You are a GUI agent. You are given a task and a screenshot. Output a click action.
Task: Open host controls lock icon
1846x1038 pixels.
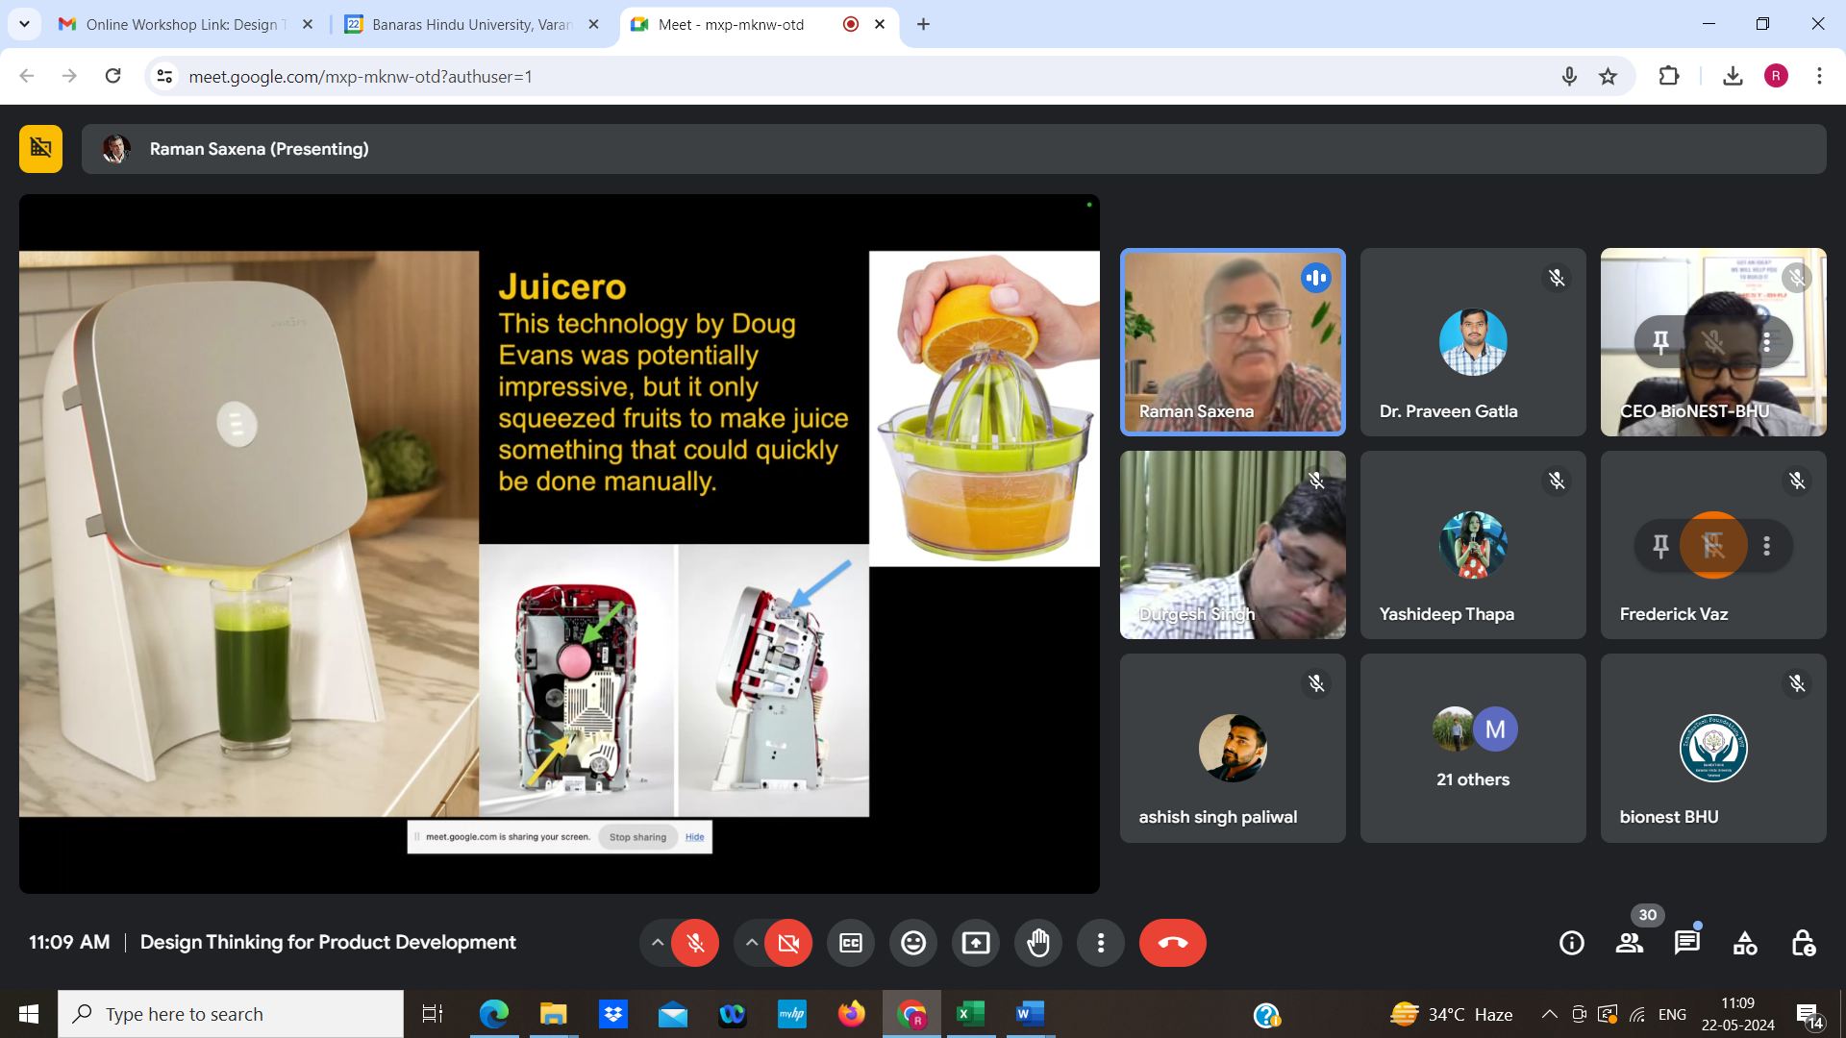click(1803, 943)
